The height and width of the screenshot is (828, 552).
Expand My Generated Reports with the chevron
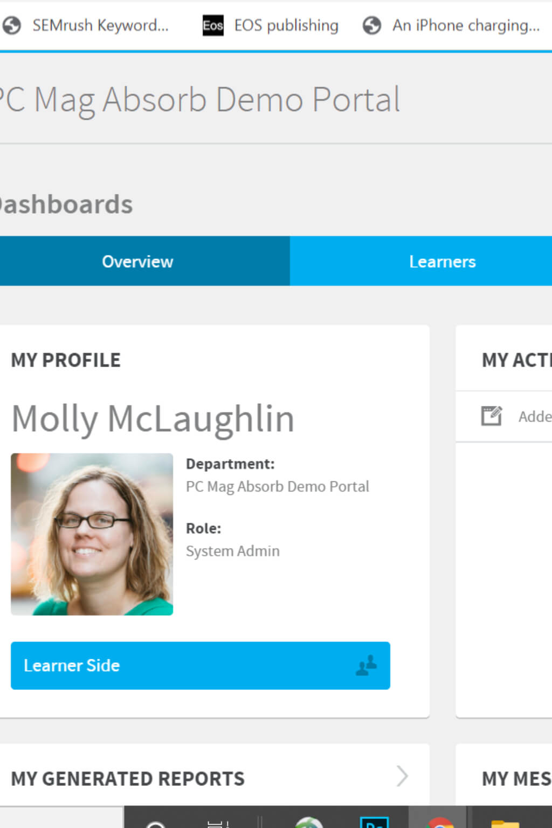402,776
